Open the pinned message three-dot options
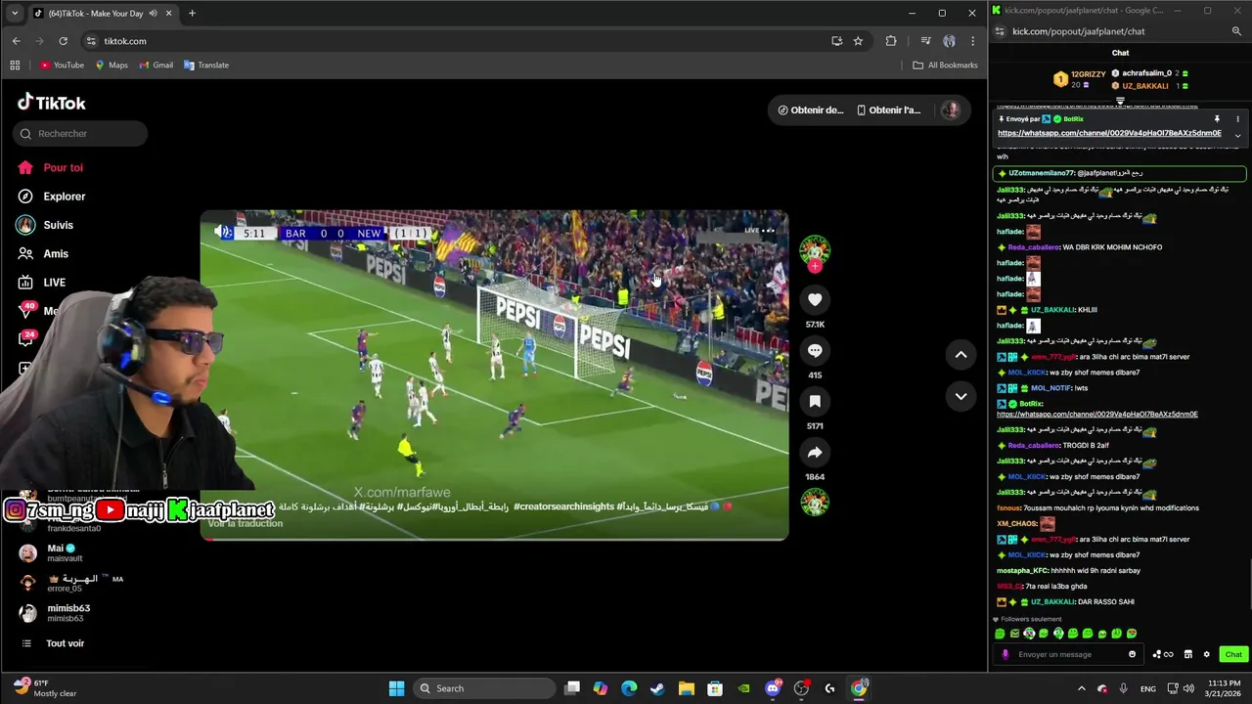Screen dimensions: 1252x704 tap(1237, 119)
